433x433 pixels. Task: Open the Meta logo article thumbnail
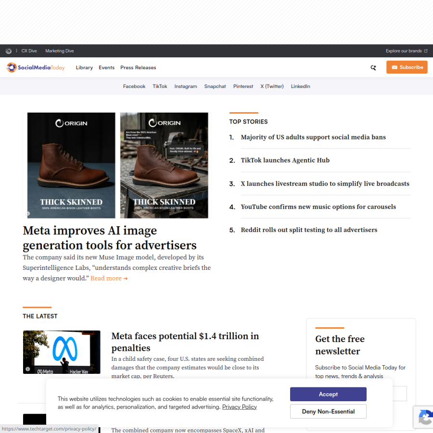pos(62,352)
